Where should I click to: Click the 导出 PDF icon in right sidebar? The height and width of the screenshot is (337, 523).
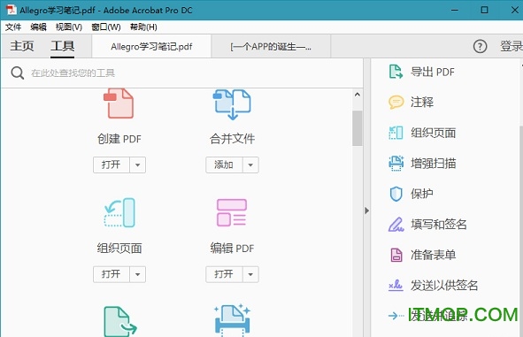pyautogui.click(x=396, y=72)
